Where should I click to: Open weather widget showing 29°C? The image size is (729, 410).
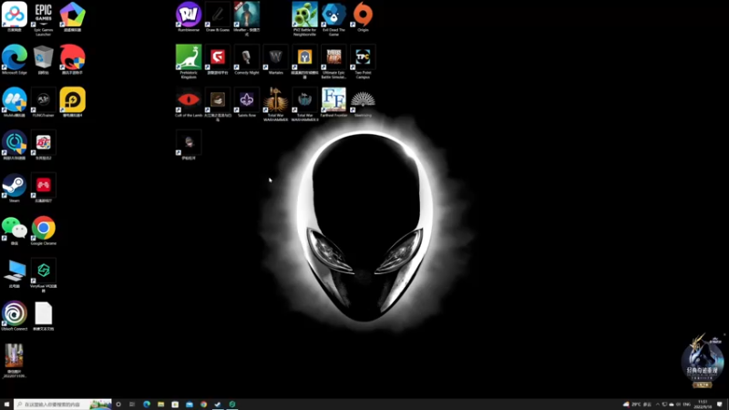pyautogui.click(x=637, y=405)
